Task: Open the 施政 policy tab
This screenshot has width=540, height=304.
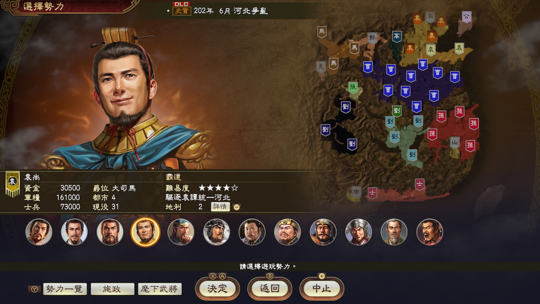Action: 112,289
